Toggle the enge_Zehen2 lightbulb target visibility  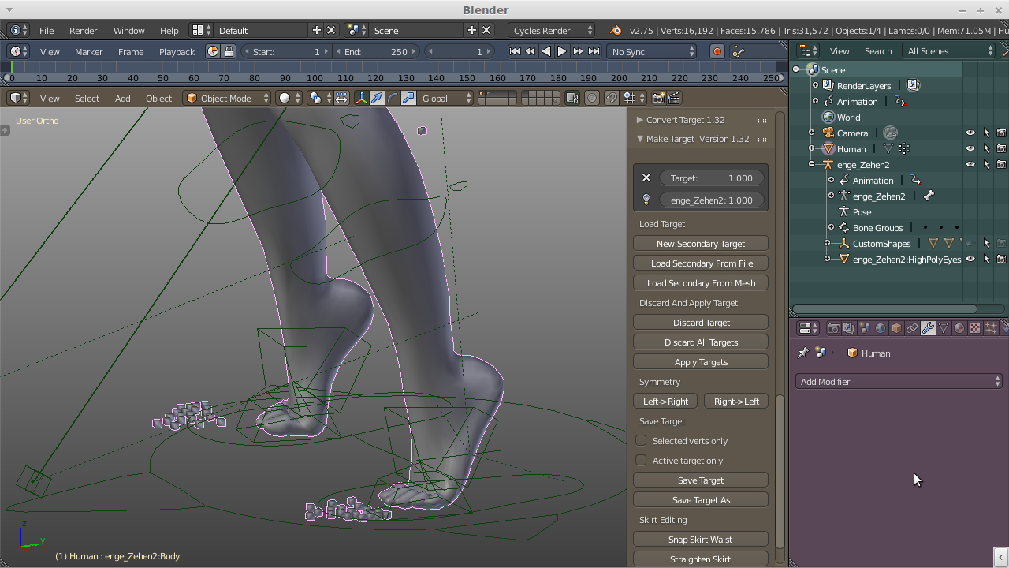[646, 200]
